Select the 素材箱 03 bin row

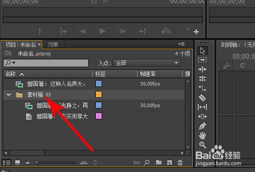coord(94,94)
